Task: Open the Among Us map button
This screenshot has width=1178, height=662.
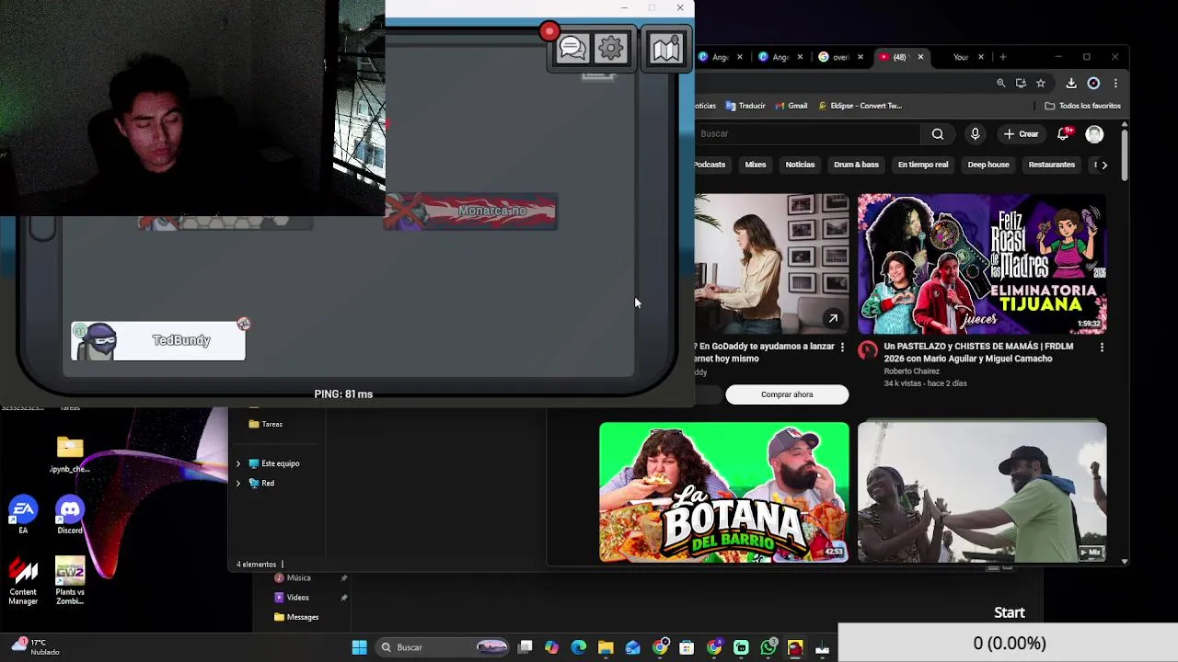Action: 665,49
